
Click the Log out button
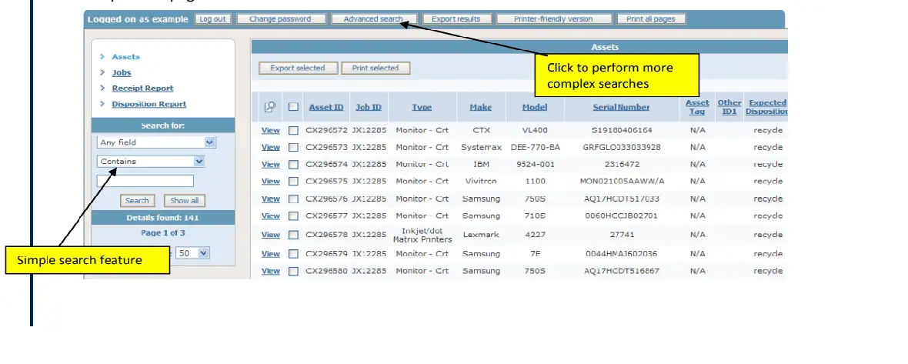212,19
